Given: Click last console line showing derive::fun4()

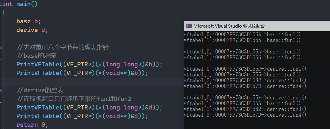Looking at the screenshot, I should pyautogui.click(x=245, y=115).
